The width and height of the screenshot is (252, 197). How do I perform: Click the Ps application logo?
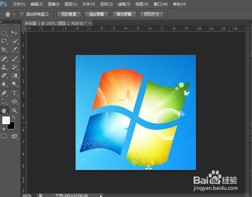pos(4,4)
